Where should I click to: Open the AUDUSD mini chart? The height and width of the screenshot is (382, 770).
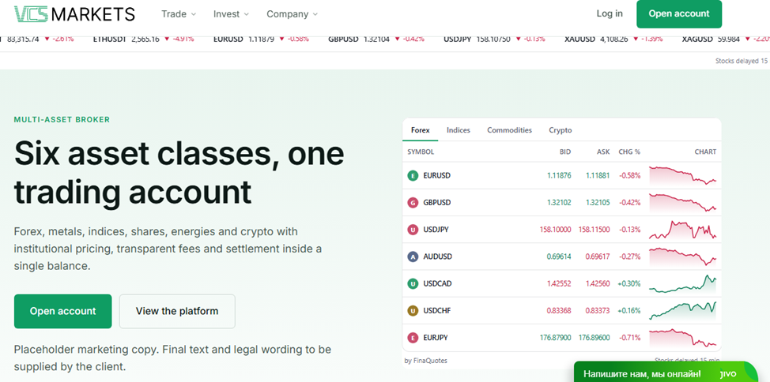(682, 257)
